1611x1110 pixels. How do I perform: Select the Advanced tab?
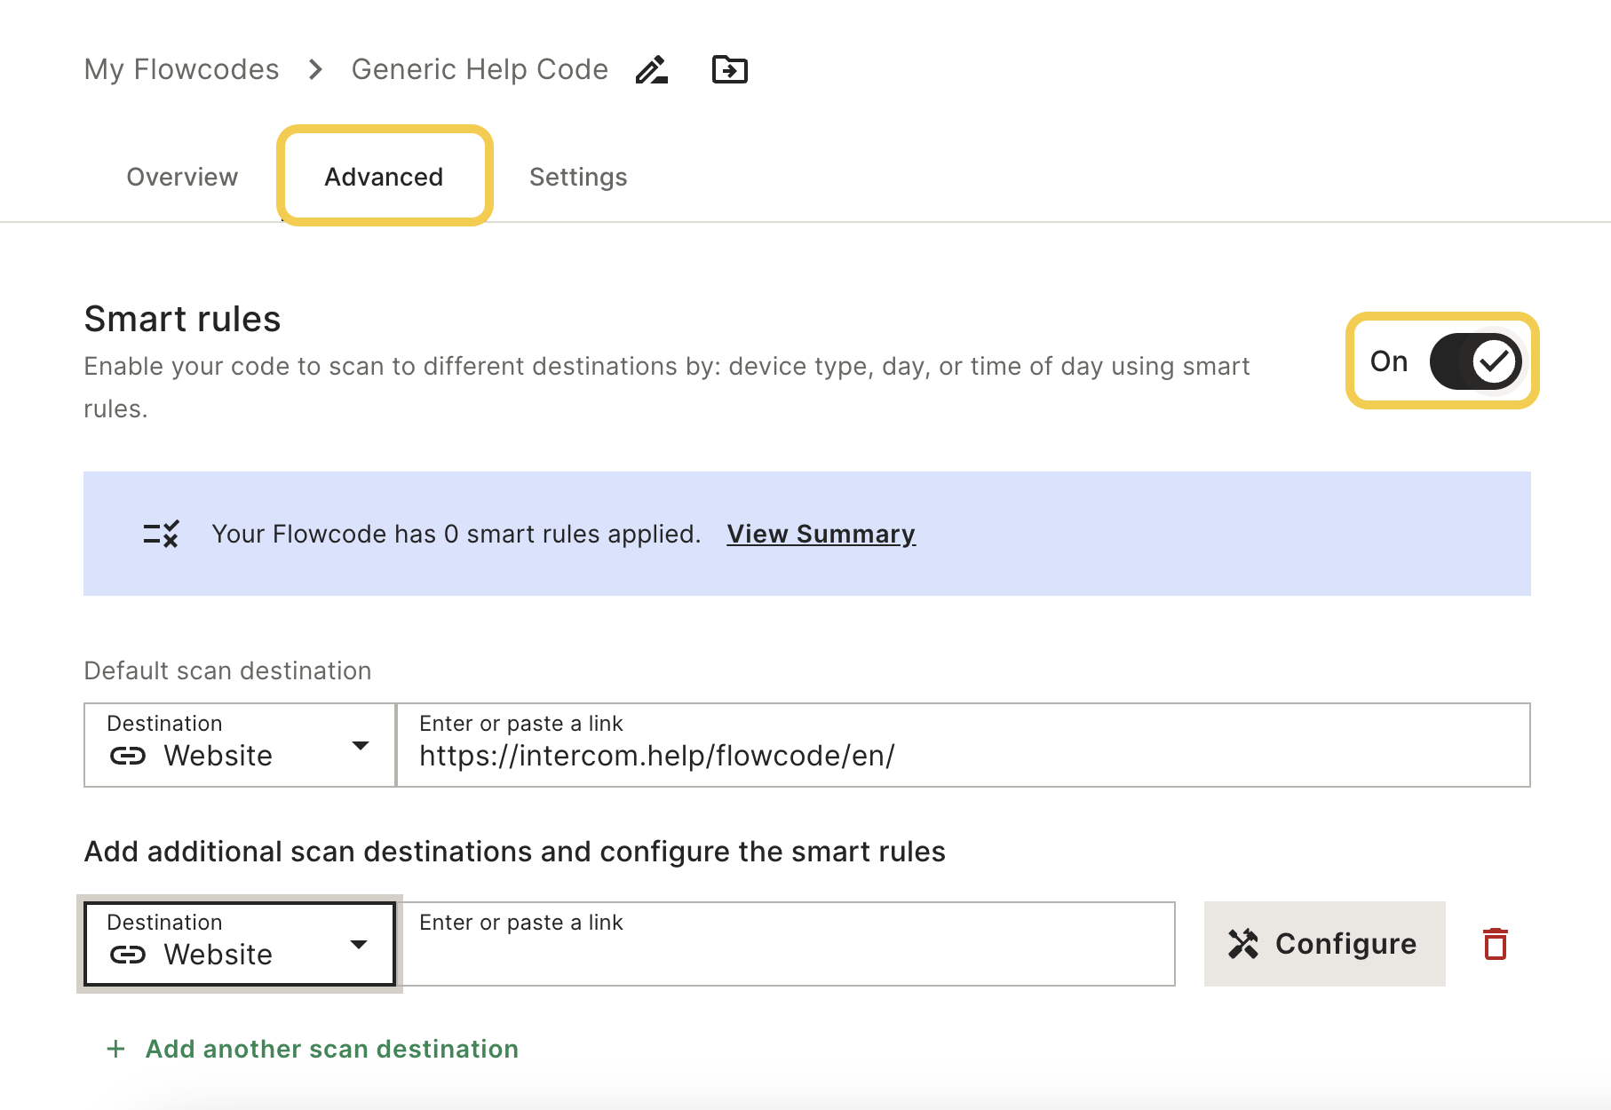384,177
